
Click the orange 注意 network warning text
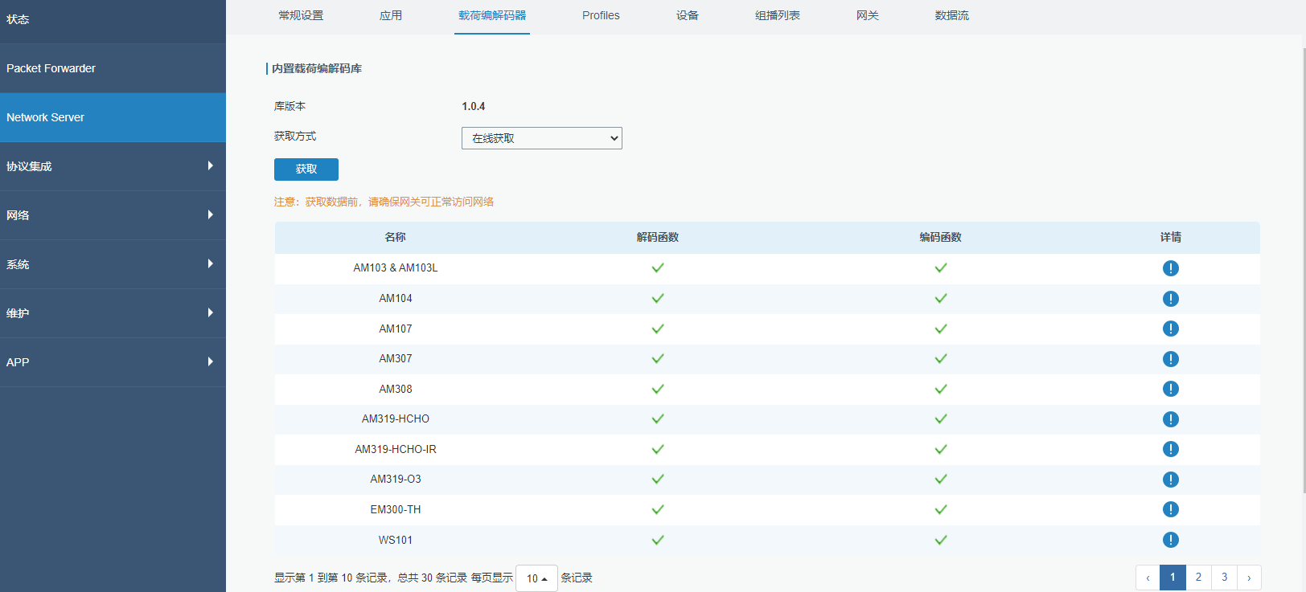(x=384, y=202)
